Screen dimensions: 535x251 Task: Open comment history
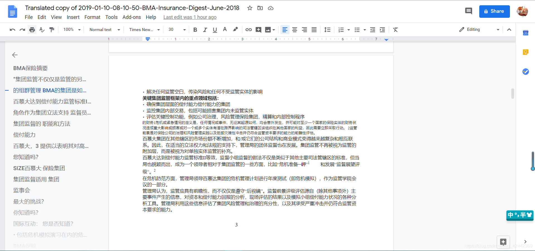click(x=468, y=11)
